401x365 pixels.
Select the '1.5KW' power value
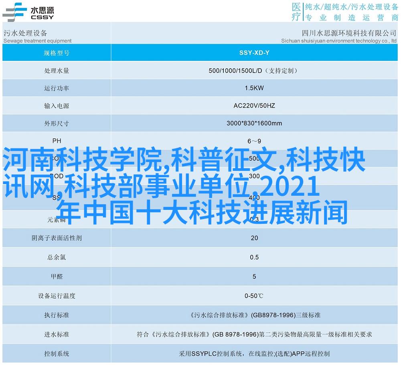254,88
